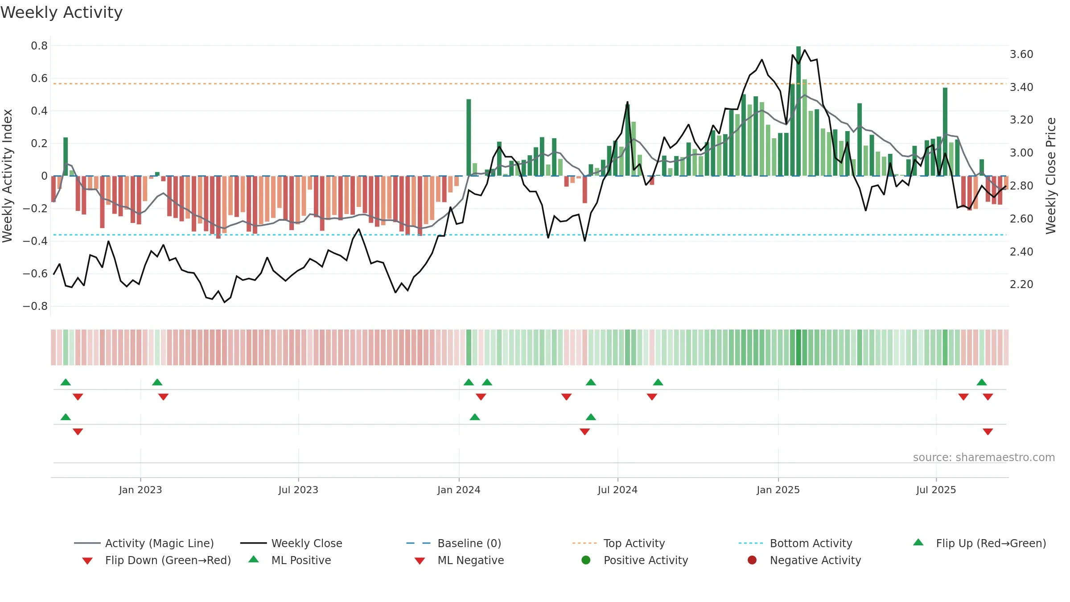The width and height of the screenshot is (1070, 602).
Task: Click the cyan dotted Bottom Activity threshold line
Action: point(529,235)
